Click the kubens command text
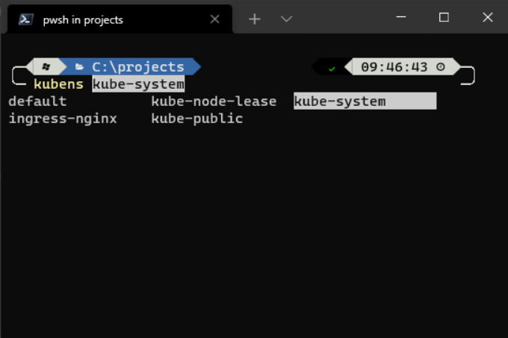508x338 pixels. tap(58, 84)
